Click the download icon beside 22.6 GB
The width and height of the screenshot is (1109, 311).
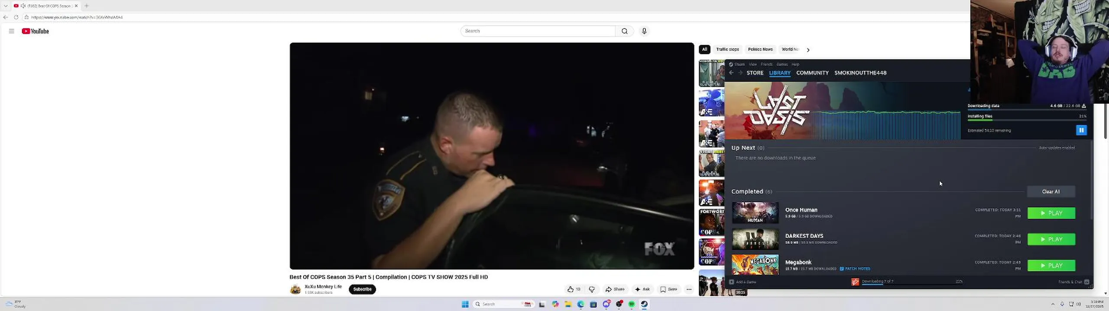pyautogui.click(x=1083, y=106)
